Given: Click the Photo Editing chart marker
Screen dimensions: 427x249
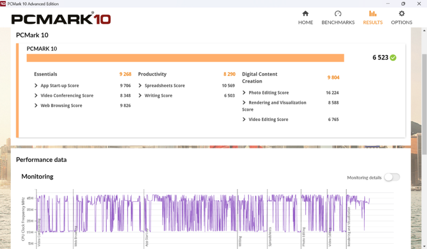Looking at the screenshot, I should click(x=304, y=237).
